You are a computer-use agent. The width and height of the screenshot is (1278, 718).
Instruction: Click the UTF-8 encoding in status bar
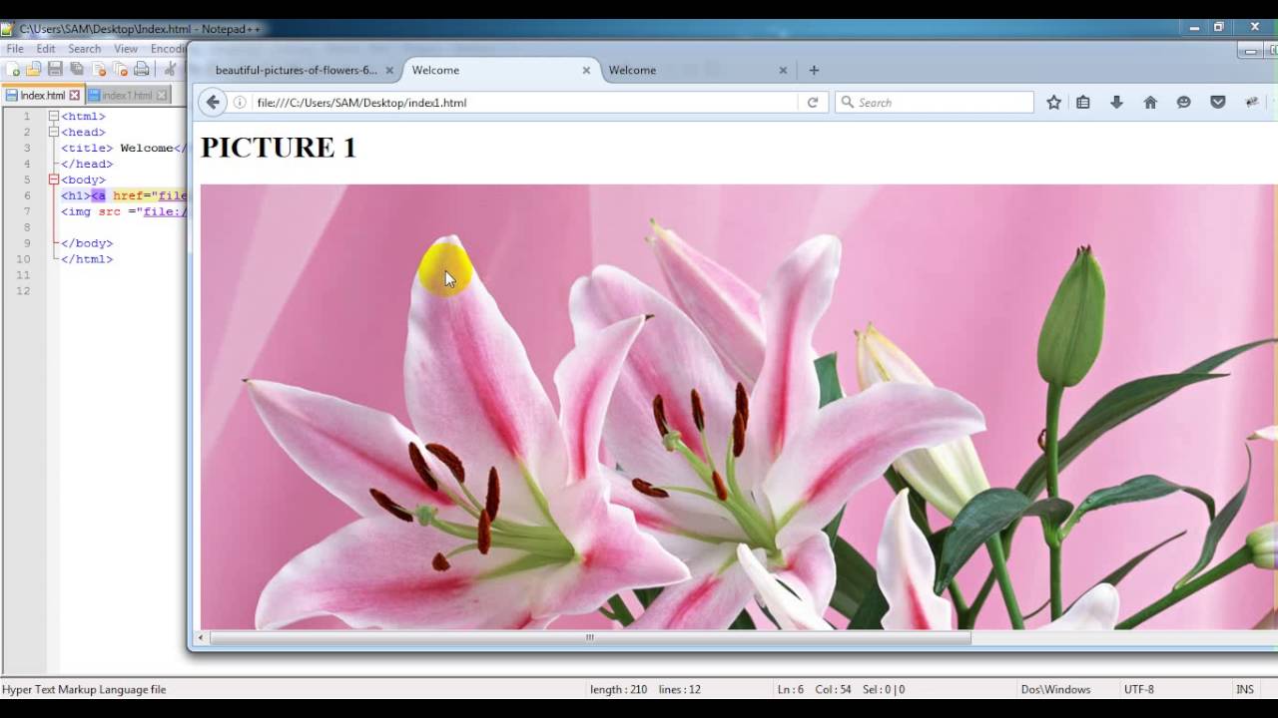[1139, 689]
